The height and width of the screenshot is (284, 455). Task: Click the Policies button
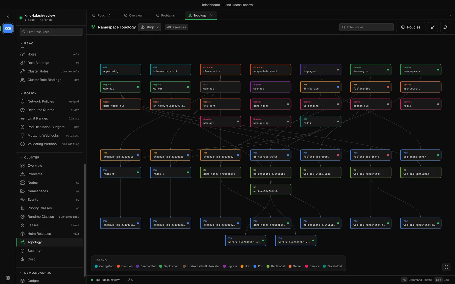coord(411,27)
